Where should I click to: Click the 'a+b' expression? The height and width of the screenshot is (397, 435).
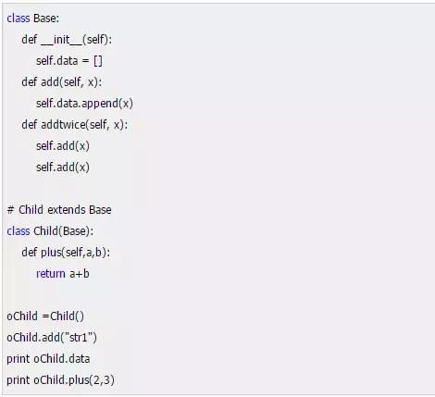[80, 274]
